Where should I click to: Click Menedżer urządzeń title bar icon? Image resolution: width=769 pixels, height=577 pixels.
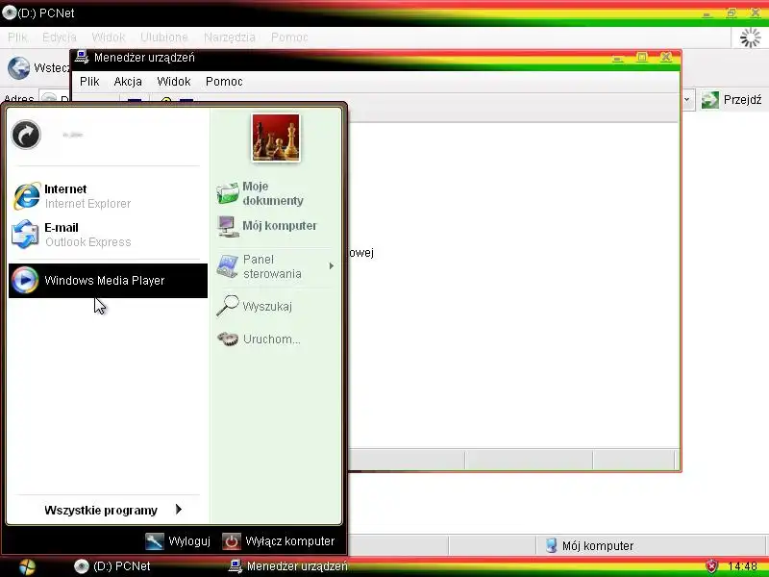coord(81,57)
